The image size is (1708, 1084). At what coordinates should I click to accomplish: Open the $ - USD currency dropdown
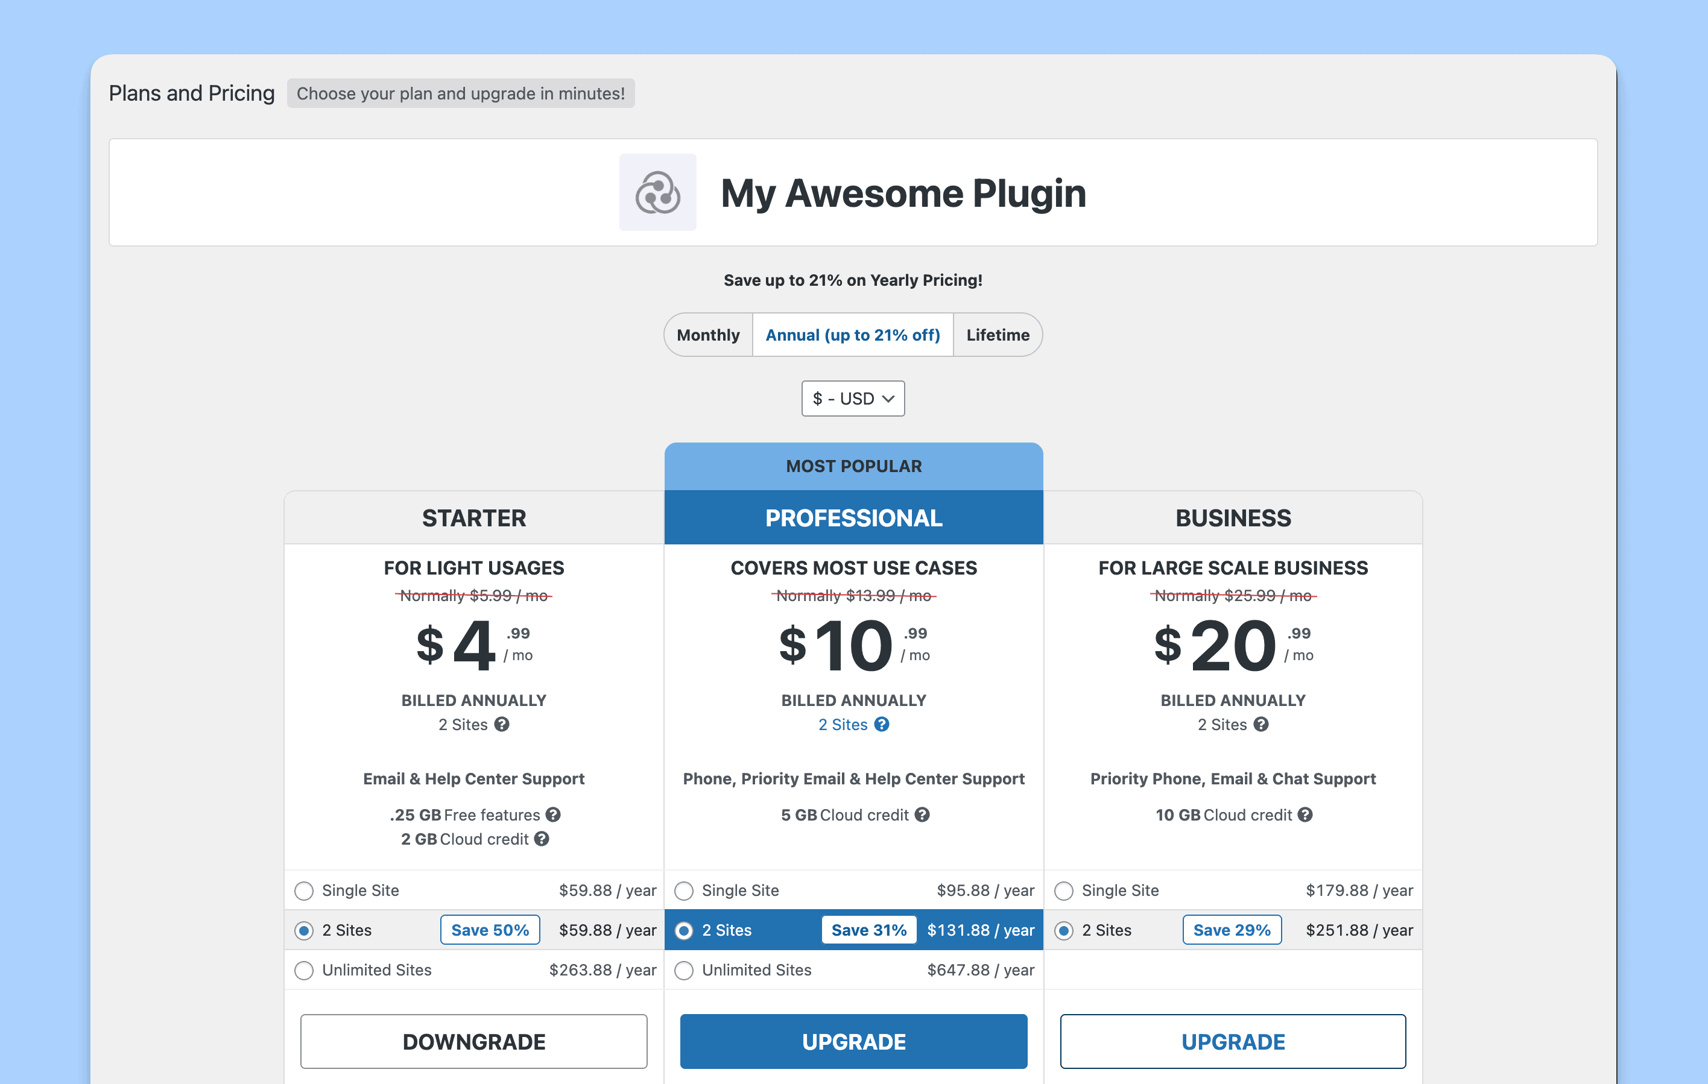coord(853,399)
